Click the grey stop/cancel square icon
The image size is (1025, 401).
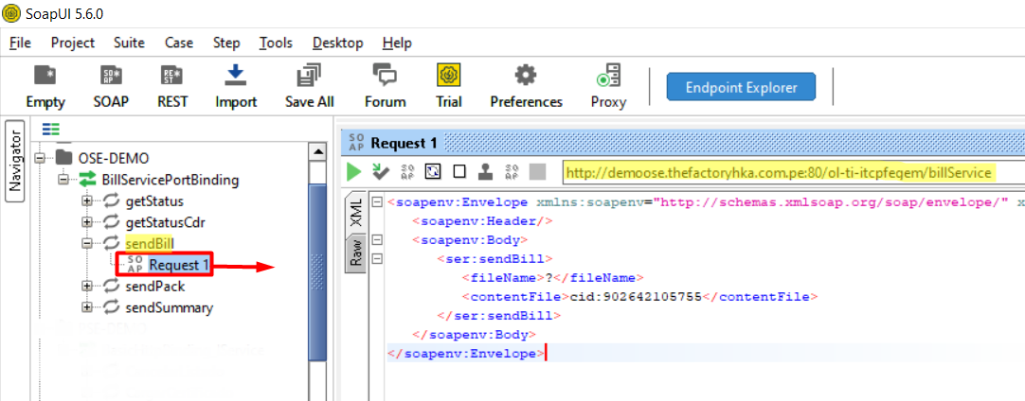[x=537, y=172]
